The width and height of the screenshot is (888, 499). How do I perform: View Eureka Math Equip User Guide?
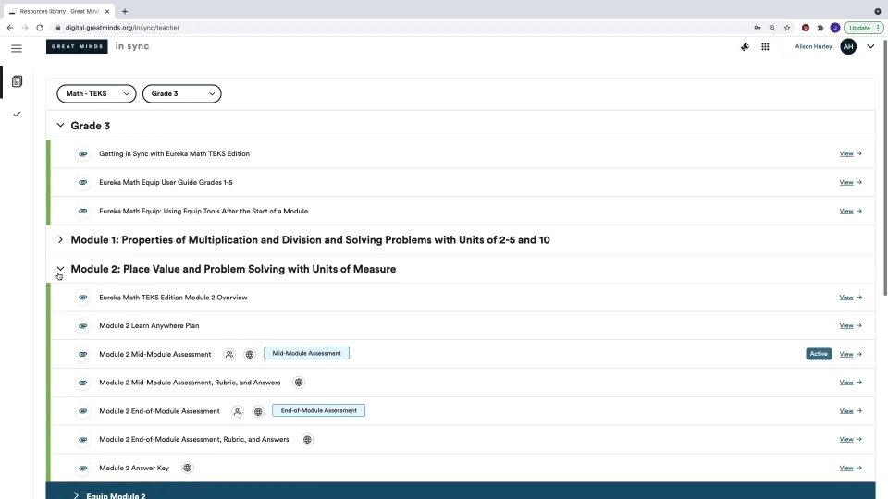850,182
